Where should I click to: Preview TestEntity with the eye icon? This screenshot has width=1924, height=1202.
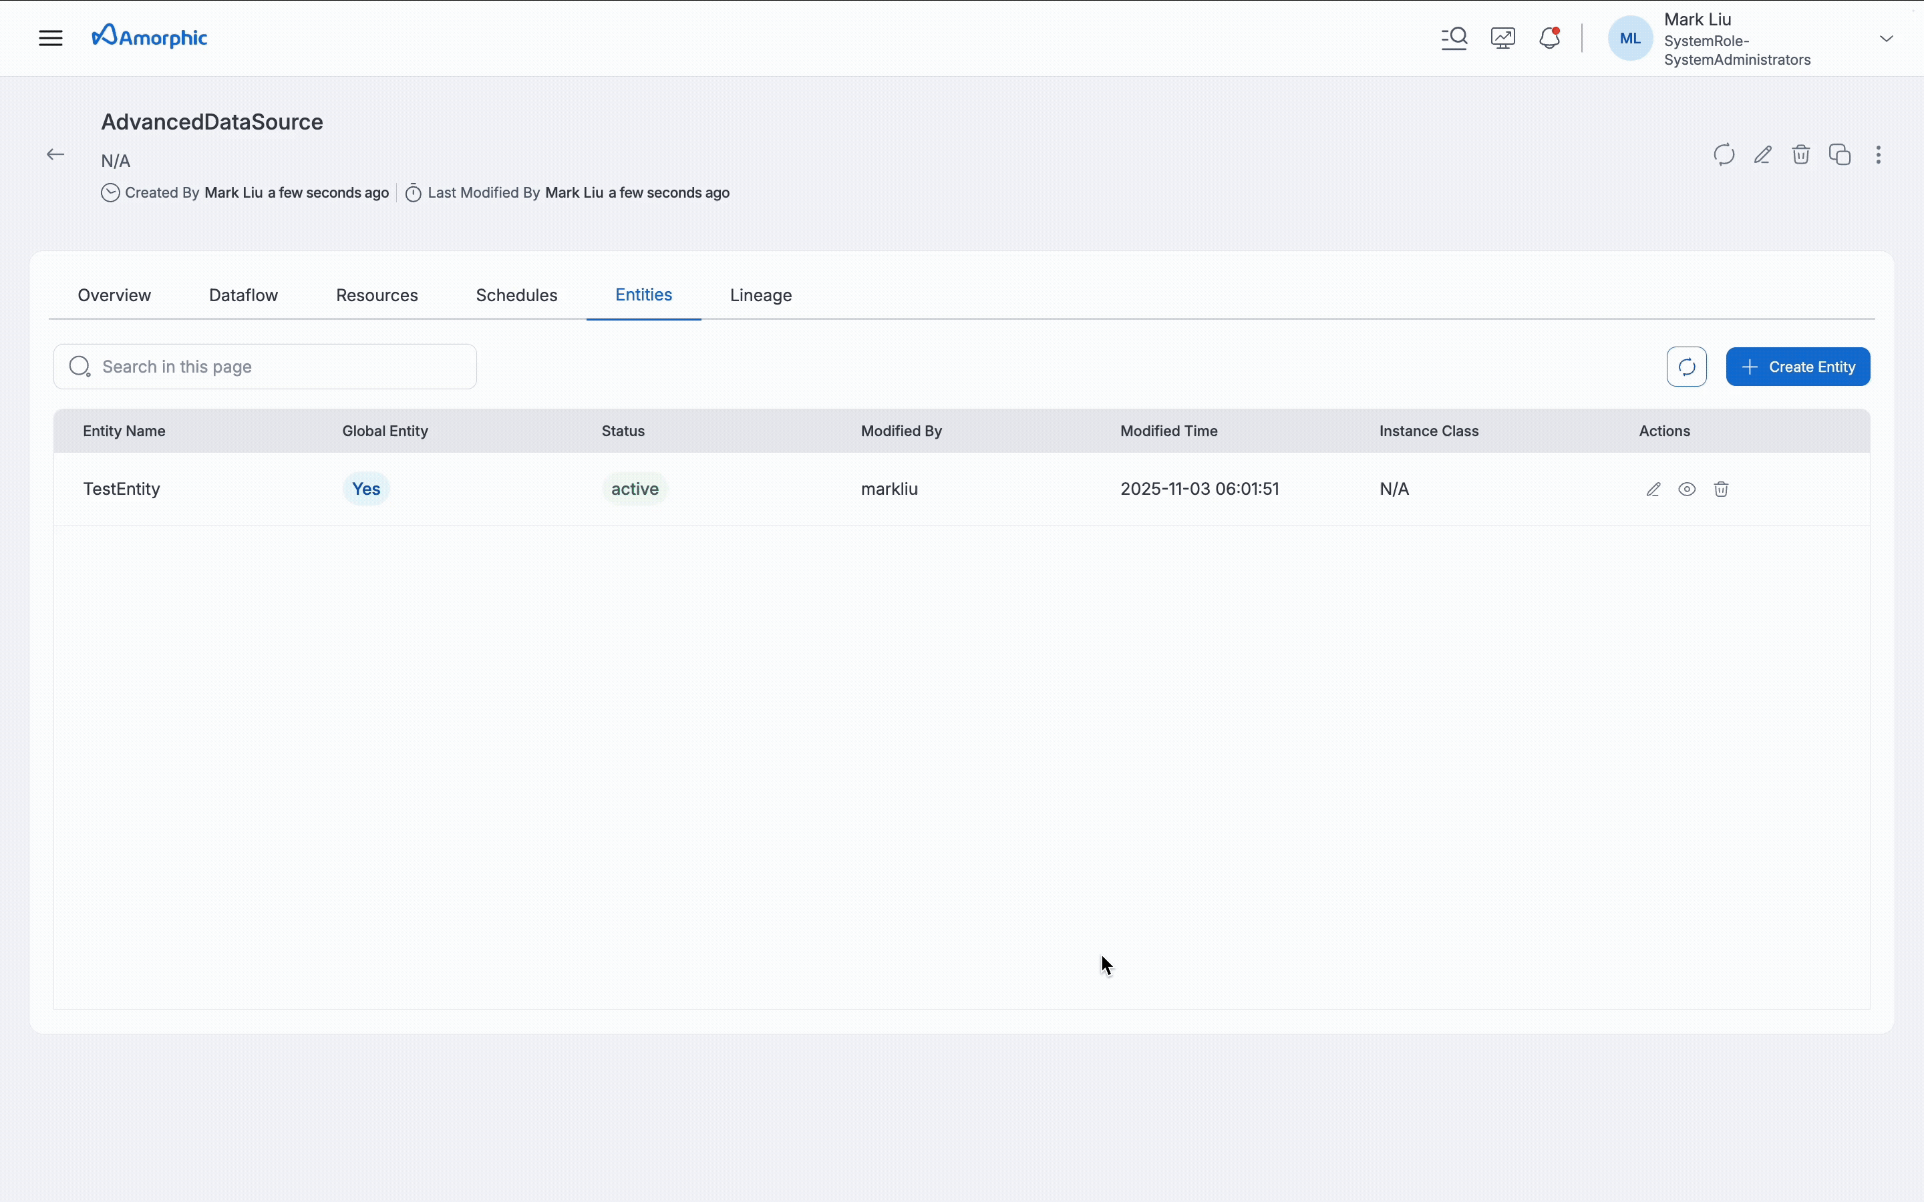pos(1687,489)
